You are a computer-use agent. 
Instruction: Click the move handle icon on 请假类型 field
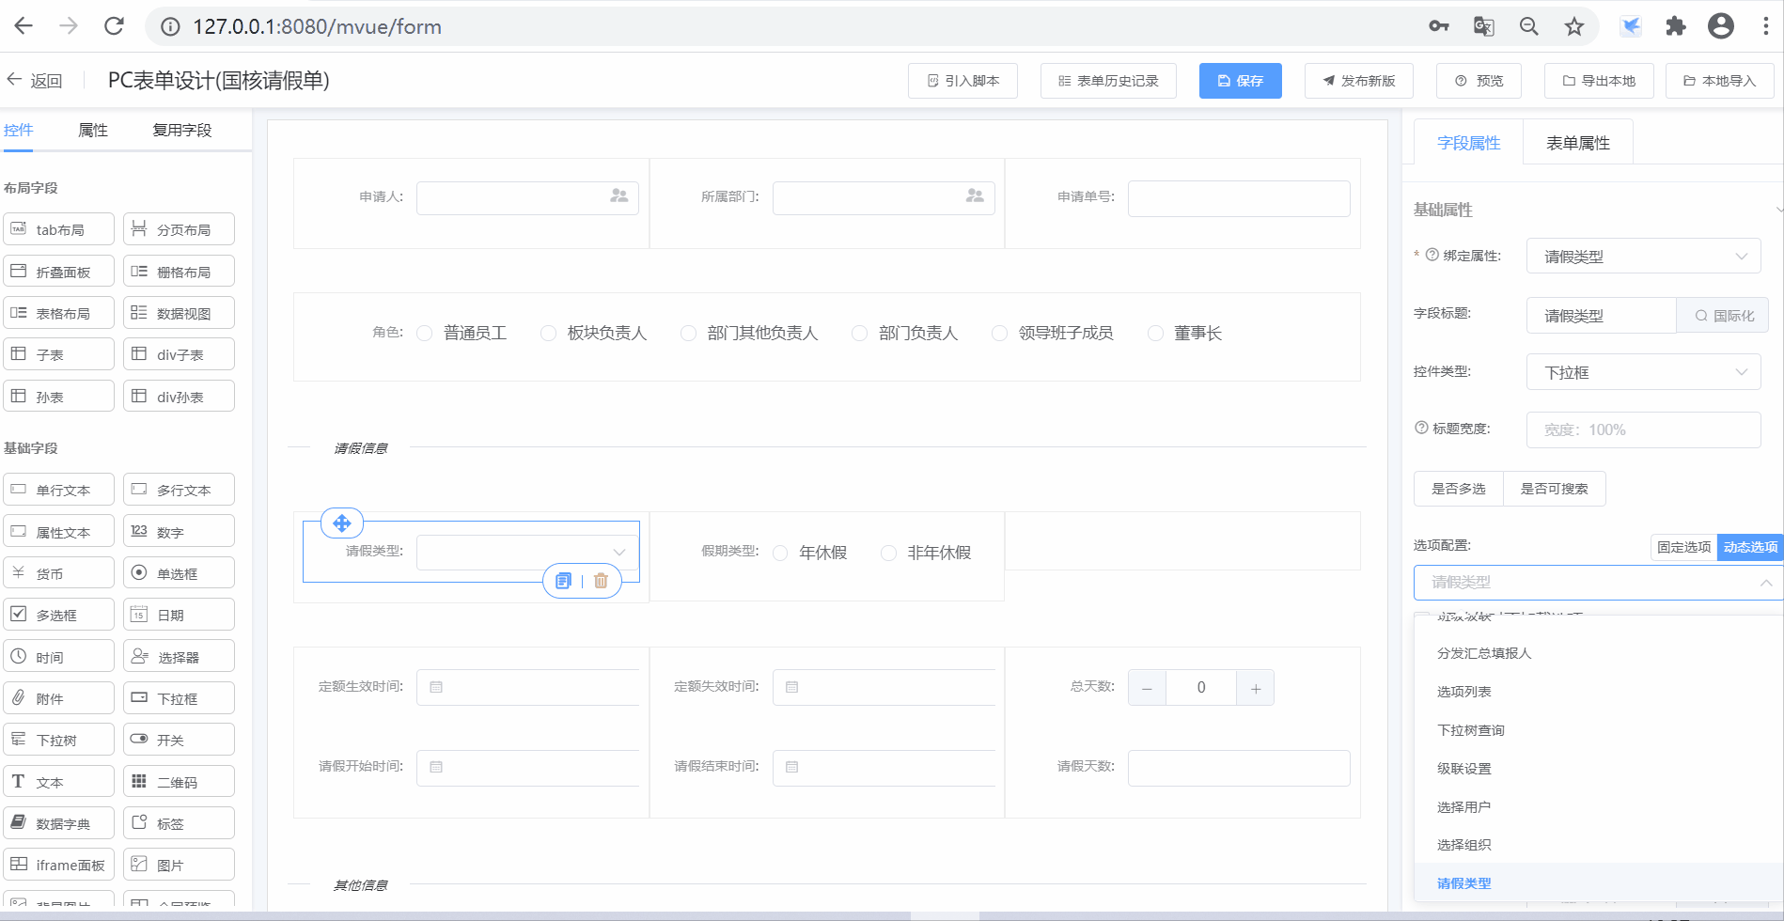[342, 523]
